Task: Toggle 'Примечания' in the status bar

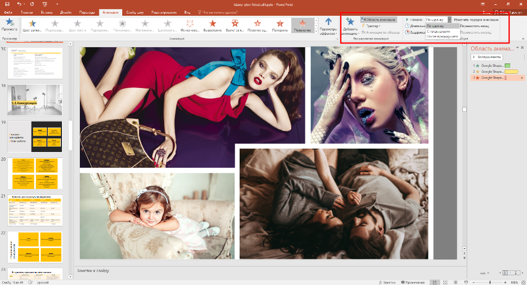Action: click(413, 282)
